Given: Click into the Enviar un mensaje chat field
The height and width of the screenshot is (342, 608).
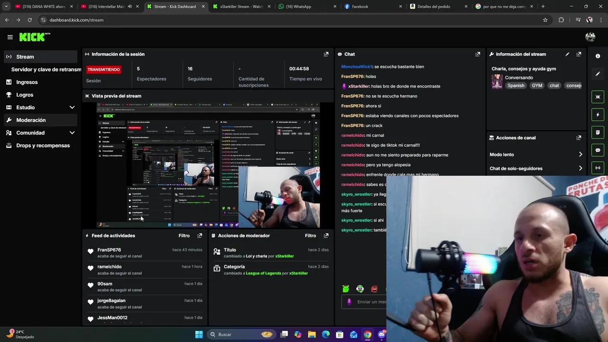Looking at the screenshot, I should pyautogui.click(x=364, y=302).
